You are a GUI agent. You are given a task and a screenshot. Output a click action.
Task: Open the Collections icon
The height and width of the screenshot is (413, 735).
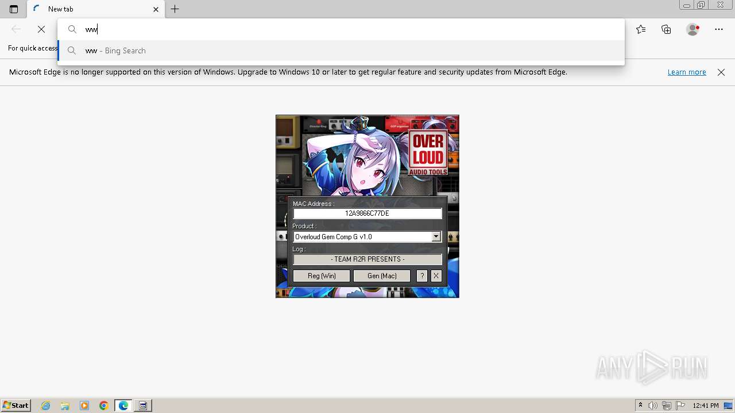(666, 29)
